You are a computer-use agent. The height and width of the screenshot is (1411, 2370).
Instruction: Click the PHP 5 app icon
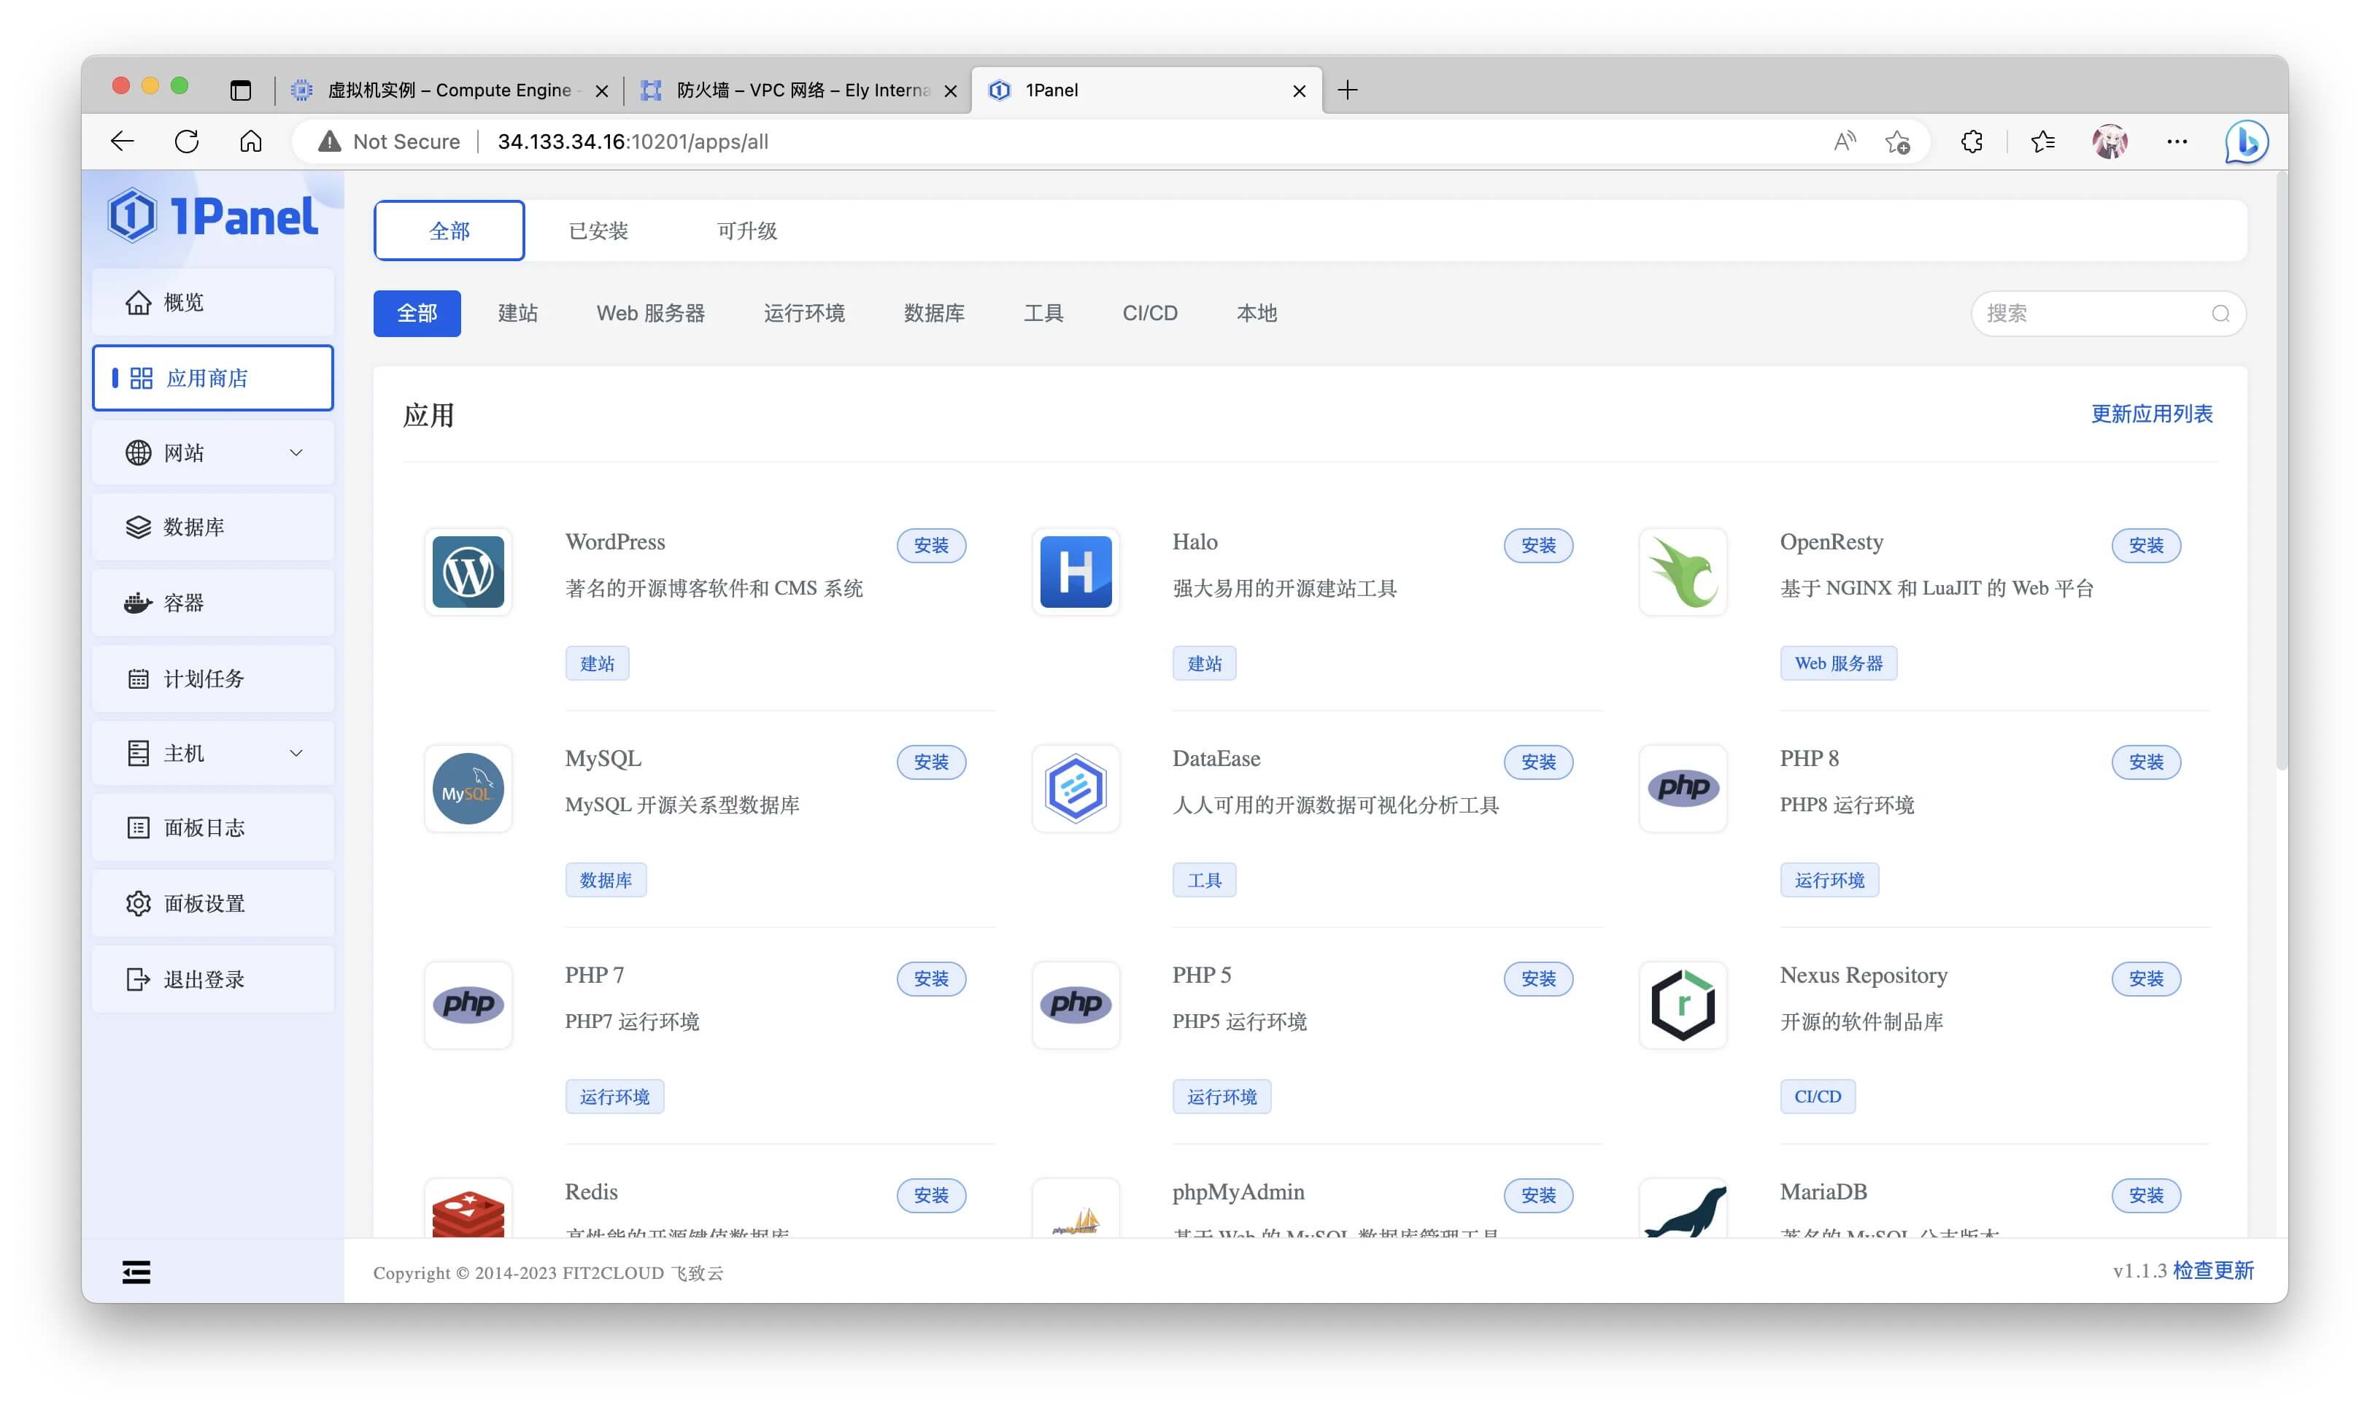[x=1076, y=1005]
